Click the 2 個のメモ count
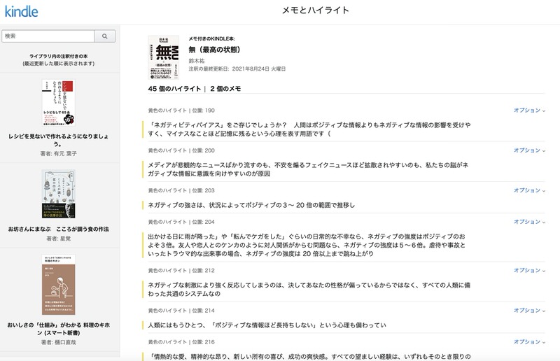 point(225,89)
